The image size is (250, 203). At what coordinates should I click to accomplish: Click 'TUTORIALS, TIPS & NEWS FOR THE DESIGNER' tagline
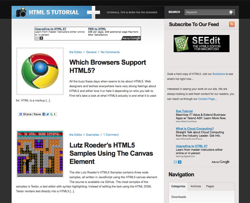[x=132, y=13]
